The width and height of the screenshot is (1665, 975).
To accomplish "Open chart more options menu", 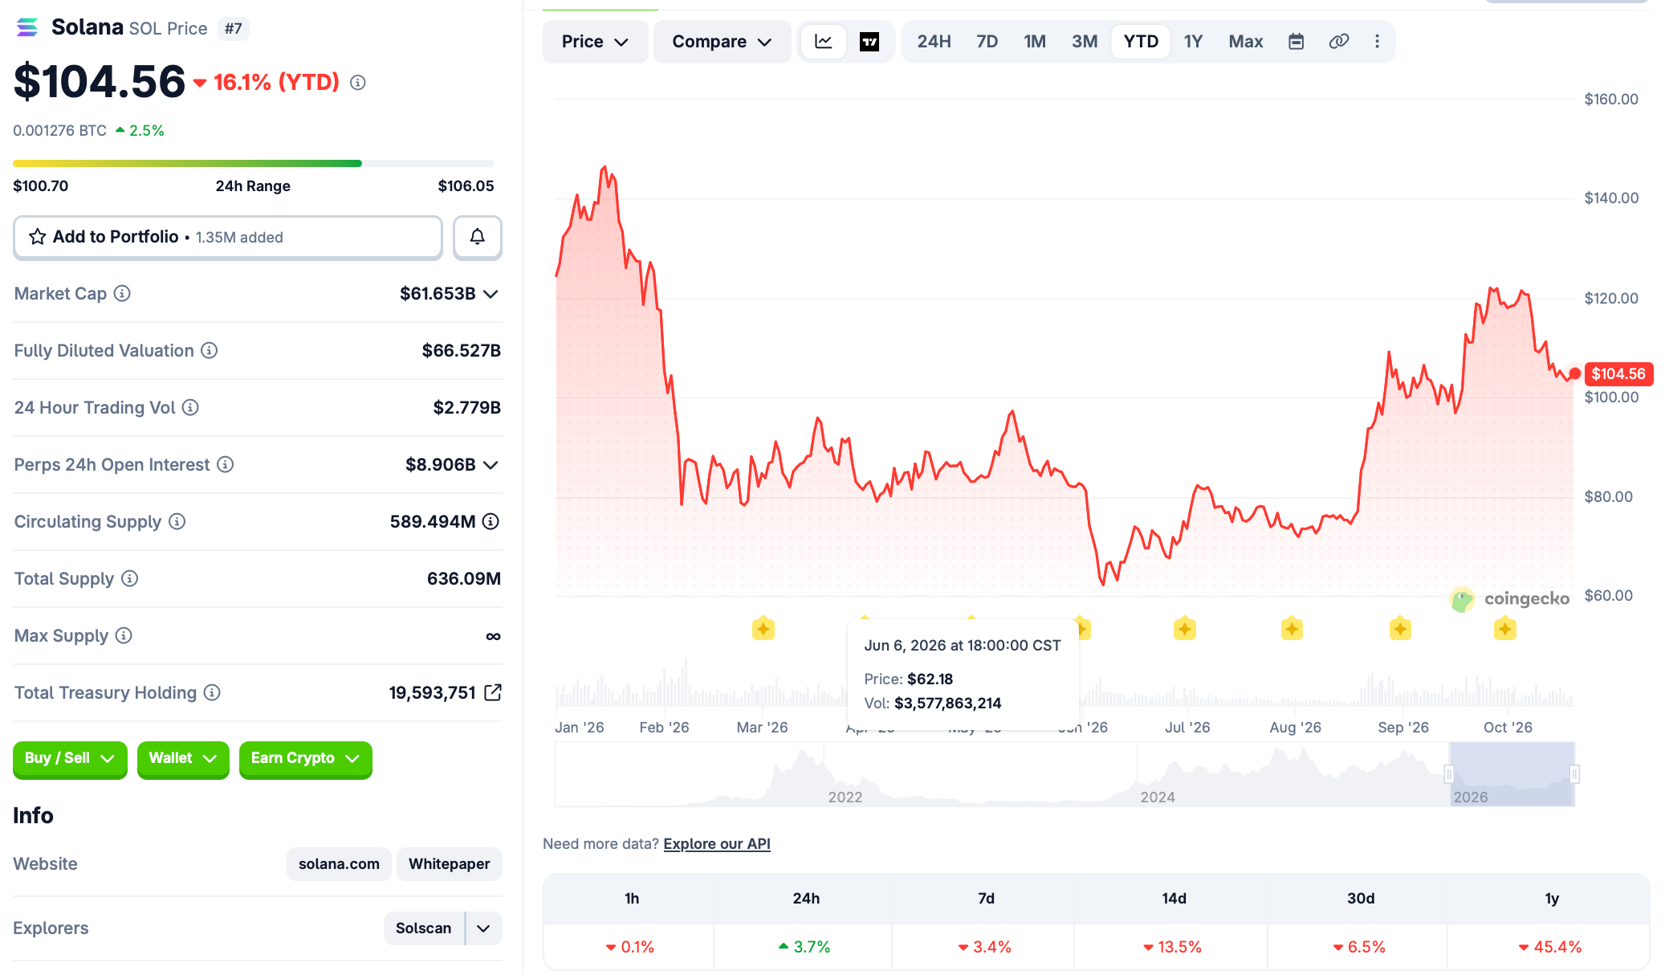I will (x=1377, y=42).
